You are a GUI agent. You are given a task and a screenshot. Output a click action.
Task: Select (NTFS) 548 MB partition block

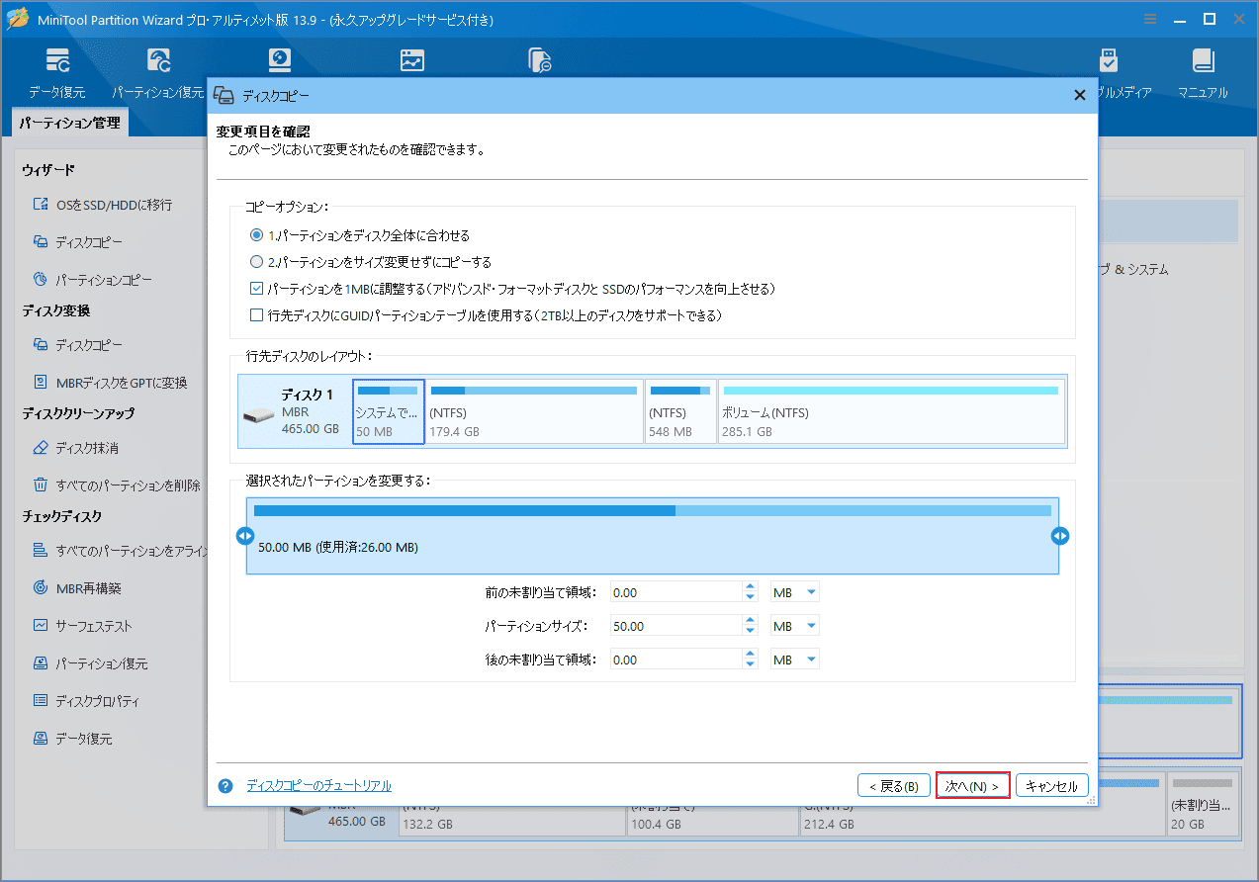pos(680,411)
